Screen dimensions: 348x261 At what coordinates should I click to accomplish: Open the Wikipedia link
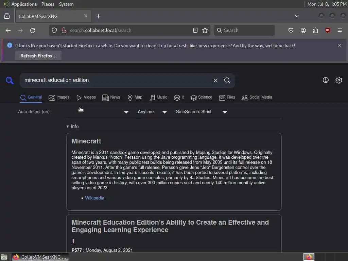[94, 198]
